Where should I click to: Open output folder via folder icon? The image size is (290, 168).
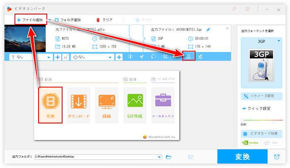pos(169,157)
